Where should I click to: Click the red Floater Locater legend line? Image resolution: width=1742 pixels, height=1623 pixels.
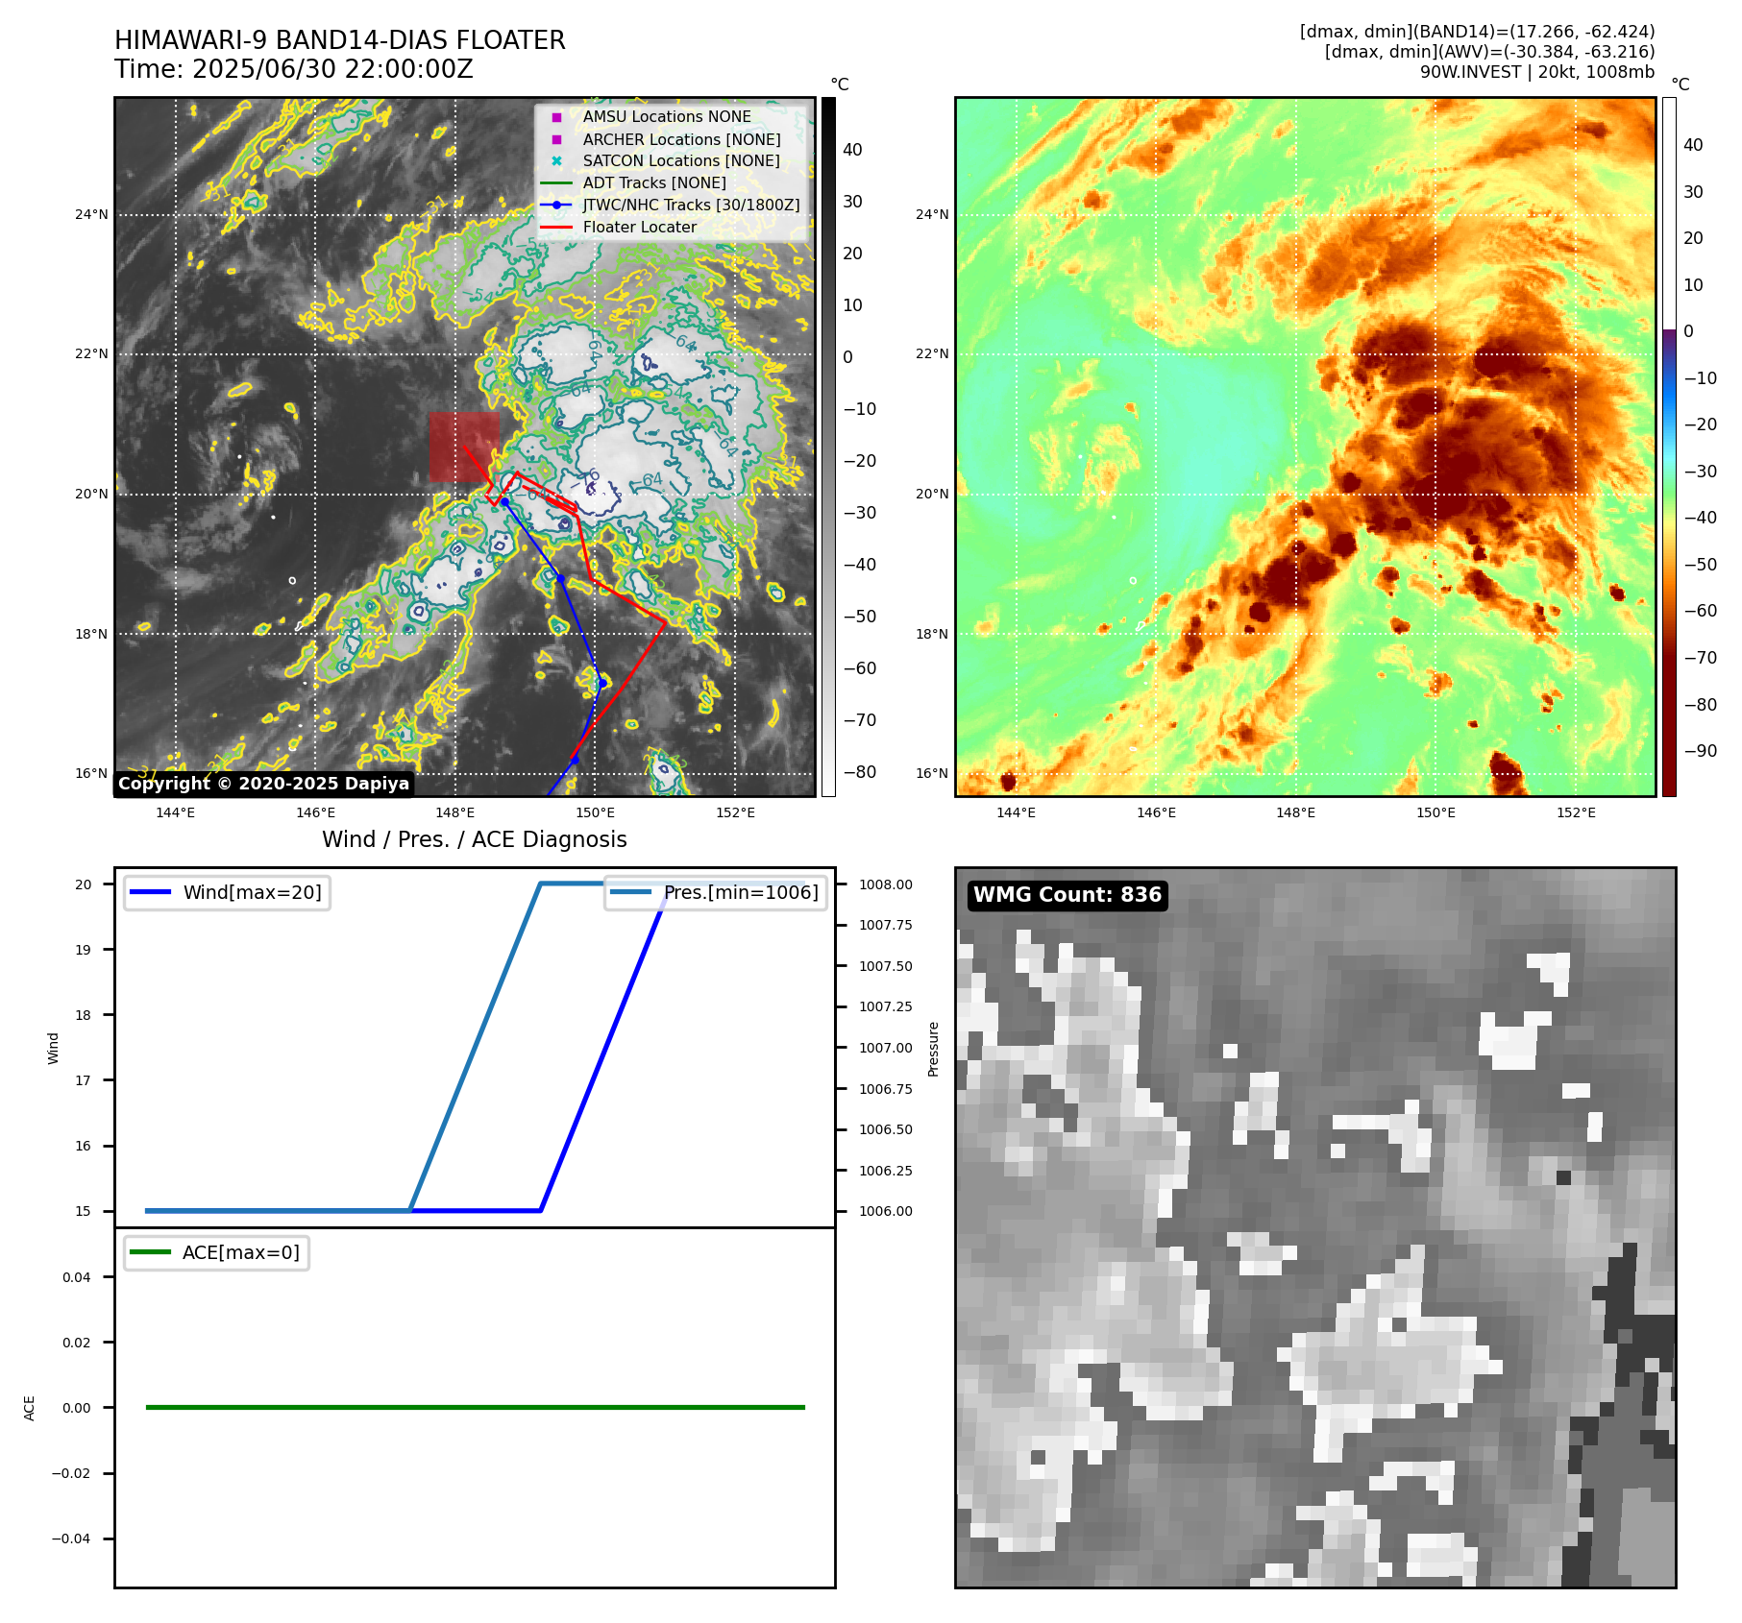(556, 228)
